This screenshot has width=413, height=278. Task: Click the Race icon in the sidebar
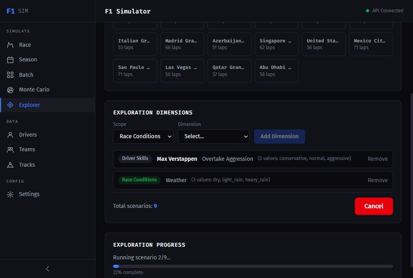pos(10,45)
